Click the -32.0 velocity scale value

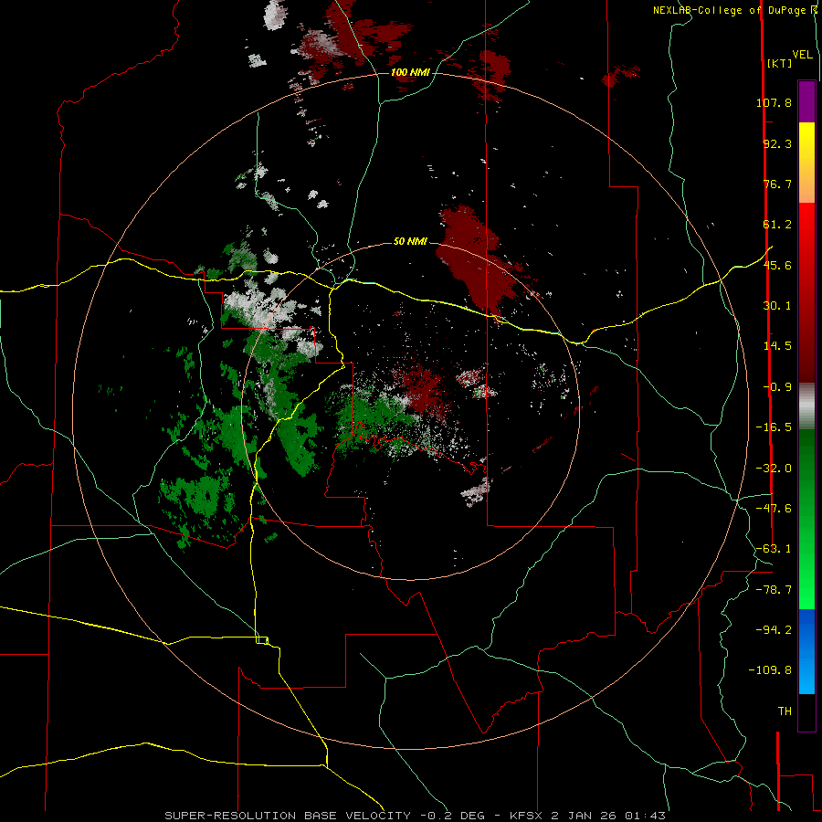(774, 469)
